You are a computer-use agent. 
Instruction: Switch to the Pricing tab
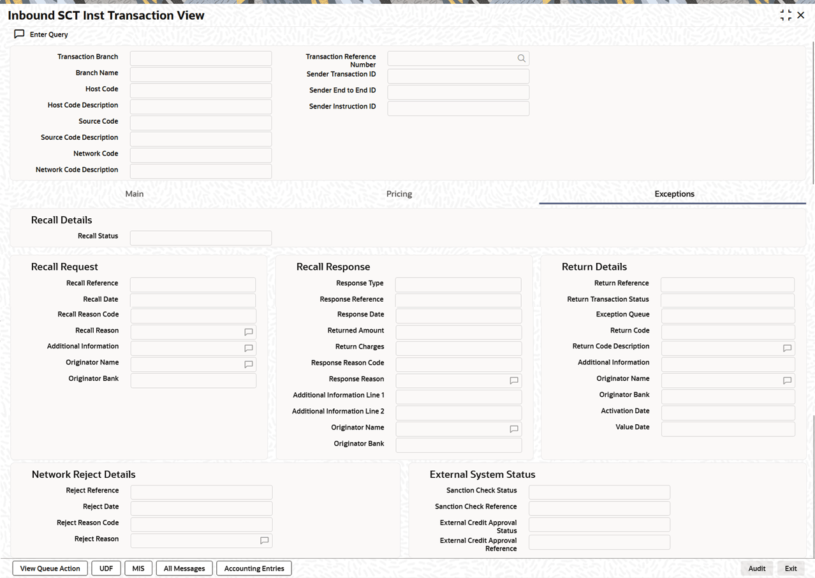399,194
